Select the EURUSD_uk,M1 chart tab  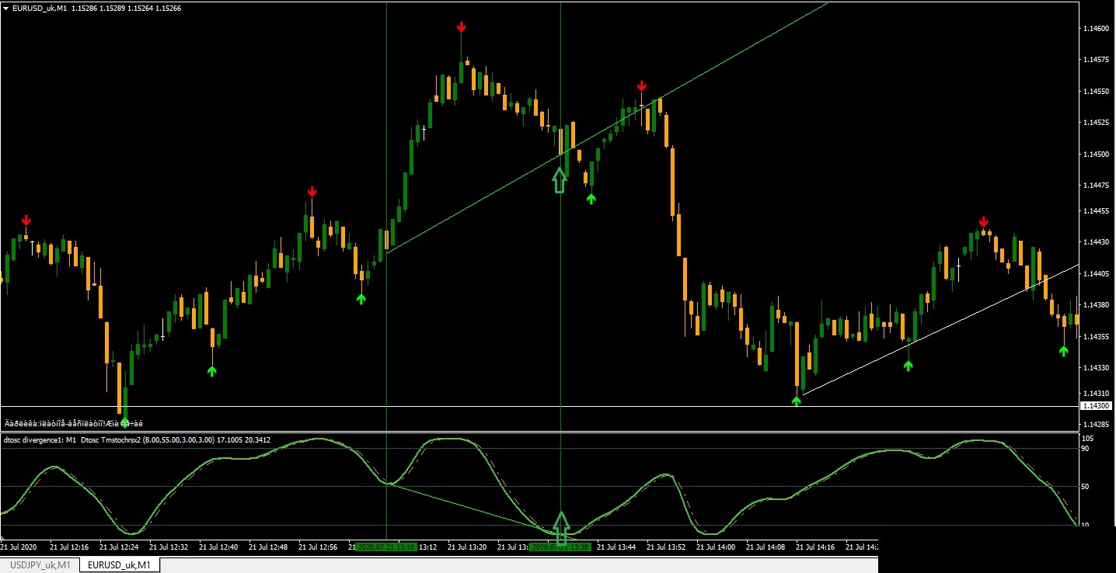(119, 564)
